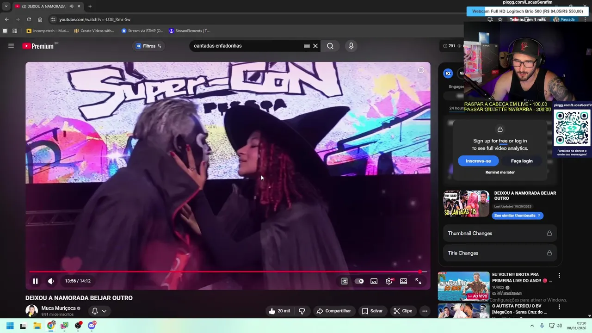
Task: Start voice search with the microphone
Action: (x=351, y=46)
